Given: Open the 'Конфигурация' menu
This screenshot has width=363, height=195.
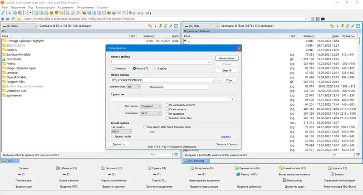Looking at the screenshot, I should 45,7.
